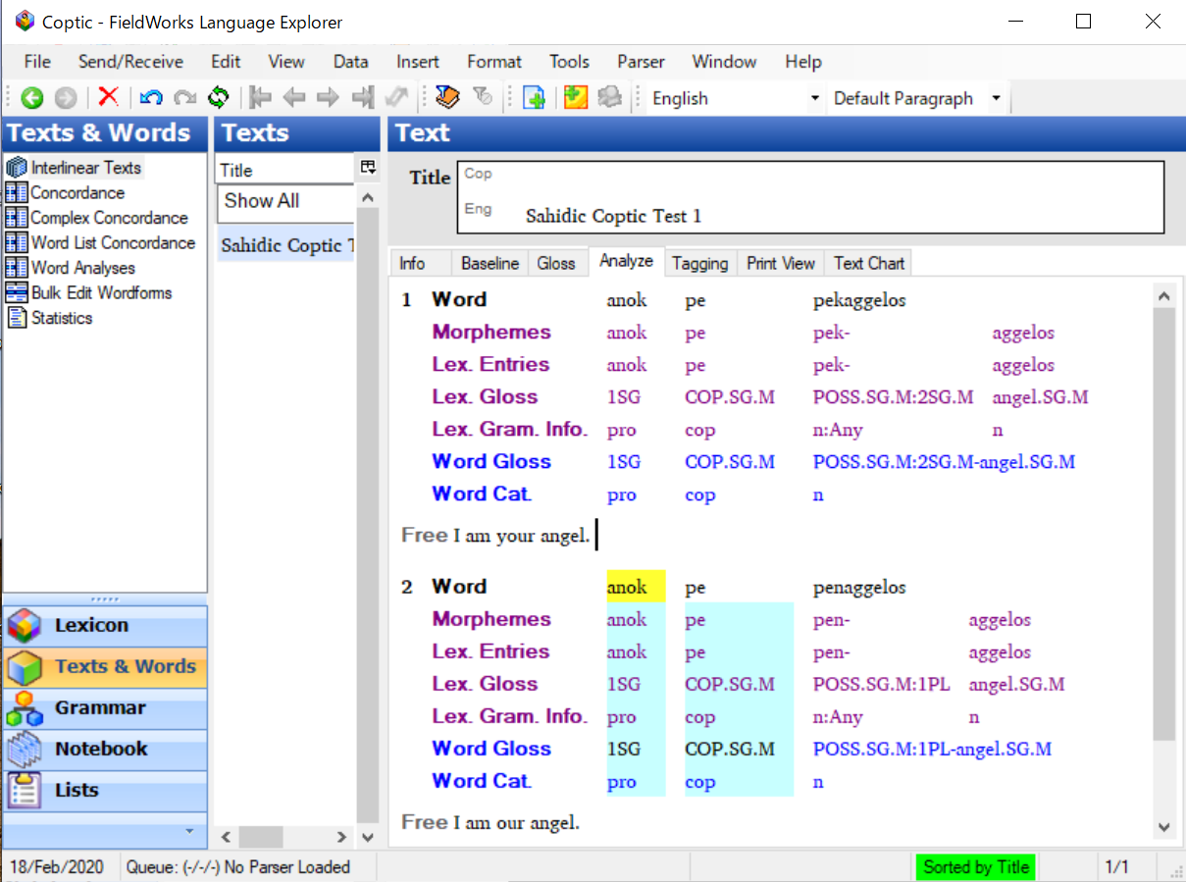
Task: Click the green Back navigation arrow
Action: 32,98
